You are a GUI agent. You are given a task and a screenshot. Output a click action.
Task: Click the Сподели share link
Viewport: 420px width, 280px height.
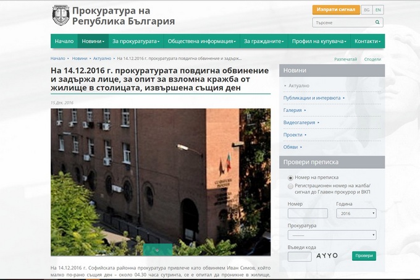[372, 59]
